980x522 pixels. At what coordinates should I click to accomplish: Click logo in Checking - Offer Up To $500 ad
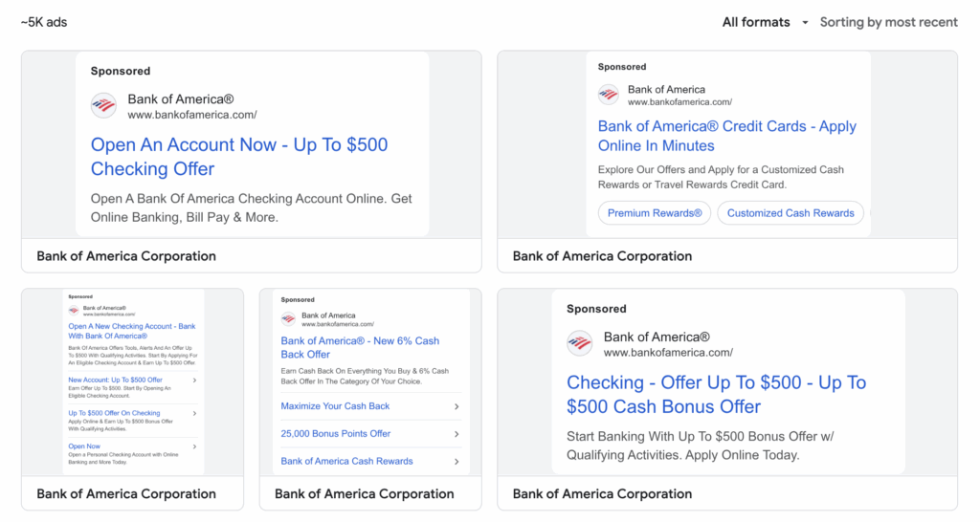tap(580, 343)
